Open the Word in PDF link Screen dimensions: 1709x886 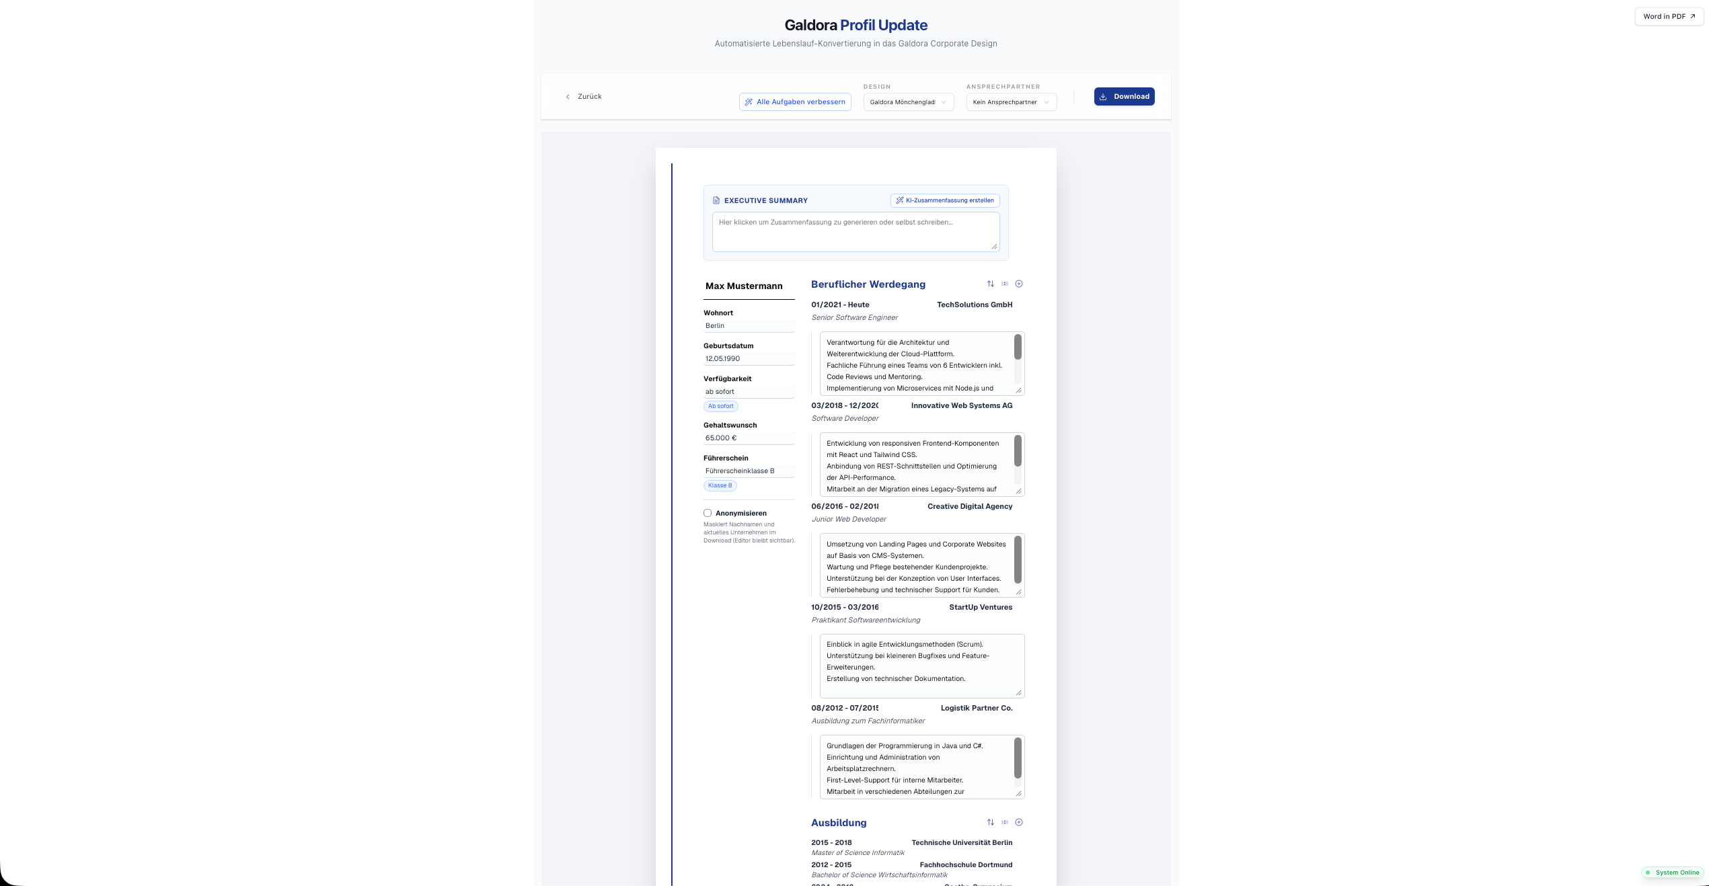coord(1669,16)
